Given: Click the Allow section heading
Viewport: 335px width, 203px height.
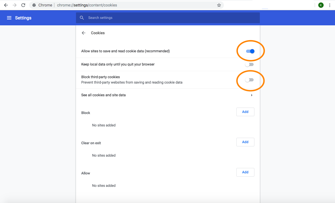Looking at the screenshot, I should pyautogui.click(x=86, y=173).
